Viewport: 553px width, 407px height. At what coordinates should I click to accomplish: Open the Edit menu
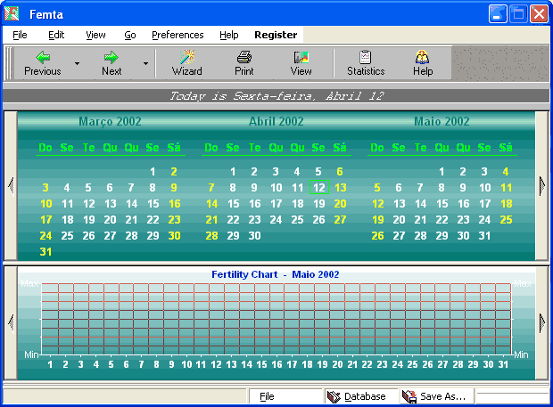56,35
